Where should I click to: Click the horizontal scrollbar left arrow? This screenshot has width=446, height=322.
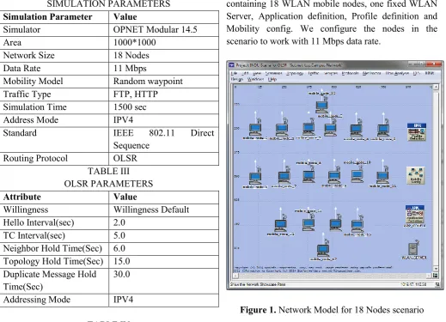pyautogui.click(x=235, y=276)
